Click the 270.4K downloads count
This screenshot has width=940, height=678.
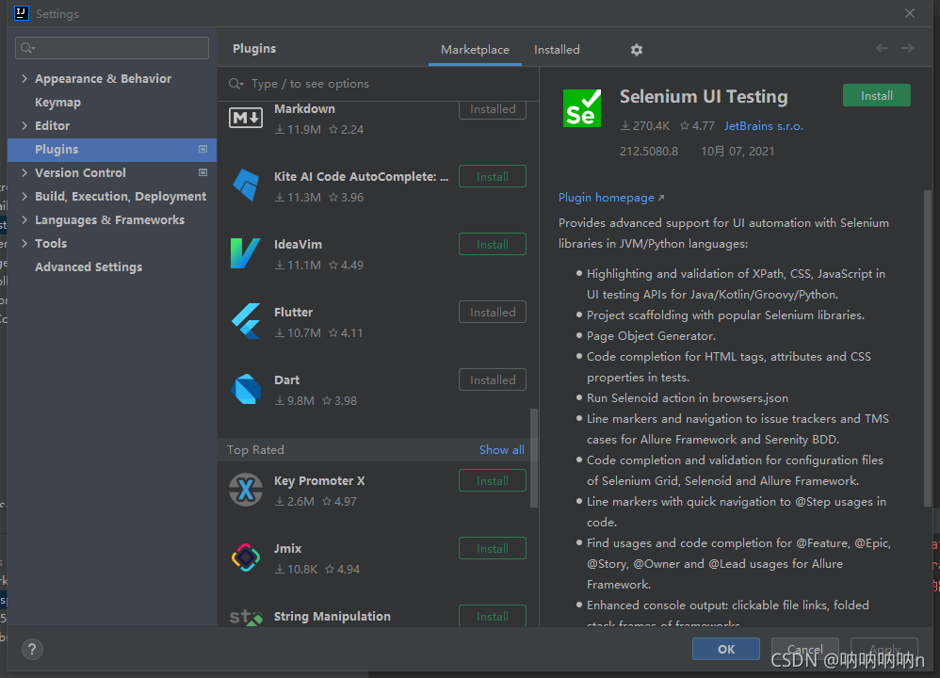pyautogui.click(x=645, y=126)
